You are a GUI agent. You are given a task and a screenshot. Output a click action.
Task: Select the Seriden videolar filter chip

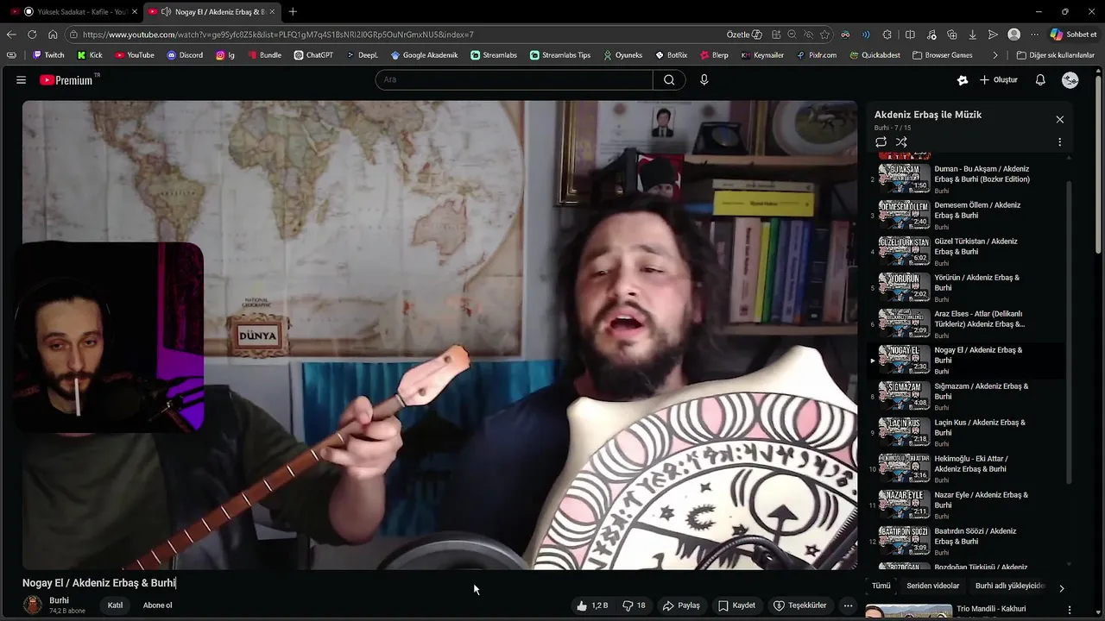pos(932,586)
